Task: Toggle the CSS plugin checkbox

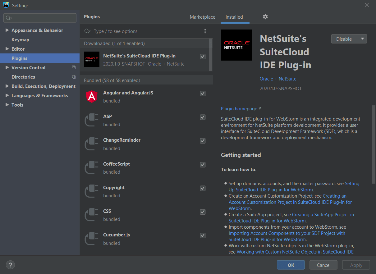Action: [x=203, y=212]
